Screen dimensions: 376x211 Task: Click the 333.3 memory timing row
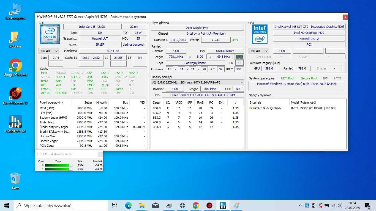(x=197, y=127)
